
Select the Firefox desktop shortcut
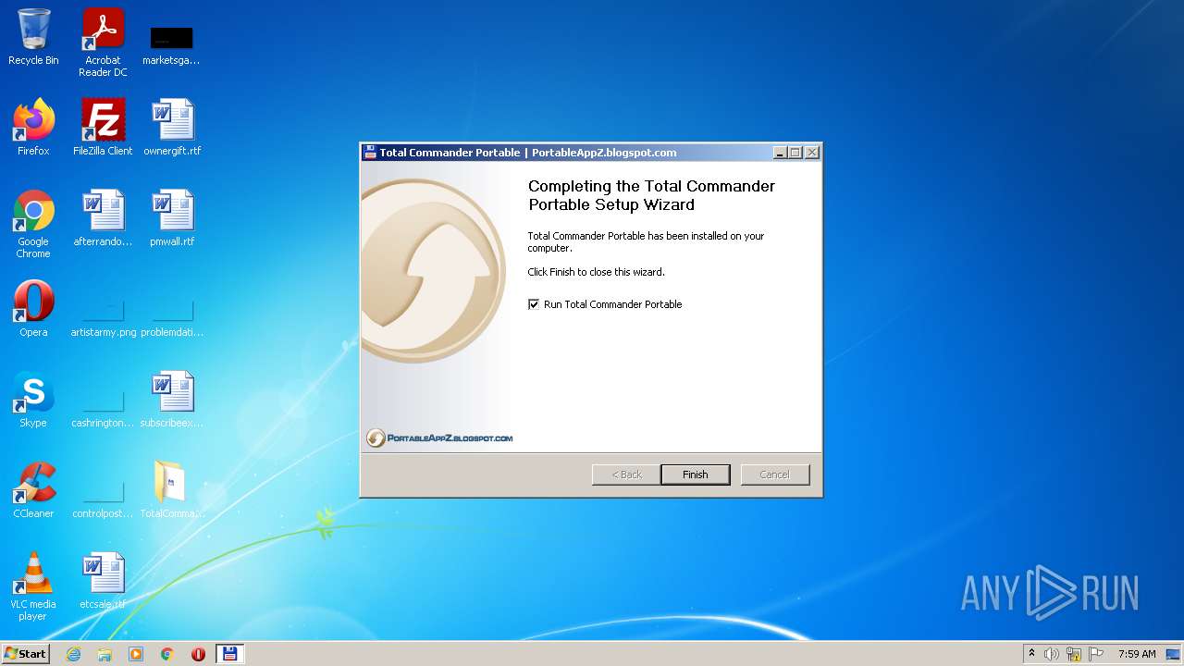point(33,128)
